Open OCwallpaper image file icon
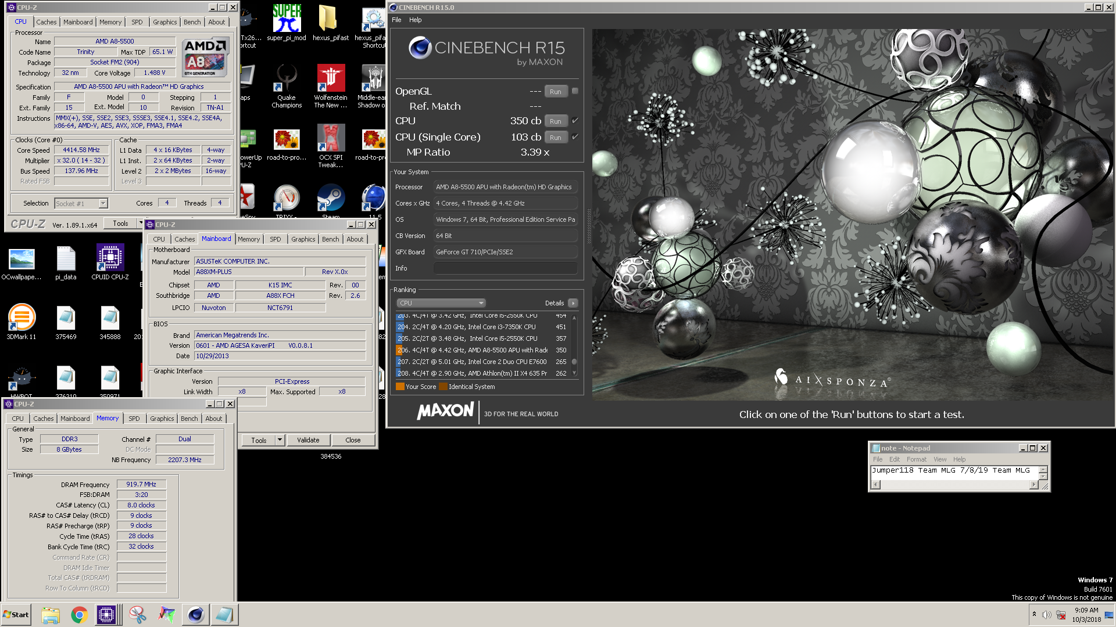This screenshot has height=627, width=1116. point(22,262)
